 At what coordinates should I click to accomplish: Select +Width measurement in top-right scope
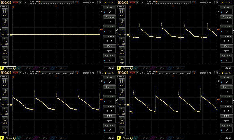coord(122,50)
